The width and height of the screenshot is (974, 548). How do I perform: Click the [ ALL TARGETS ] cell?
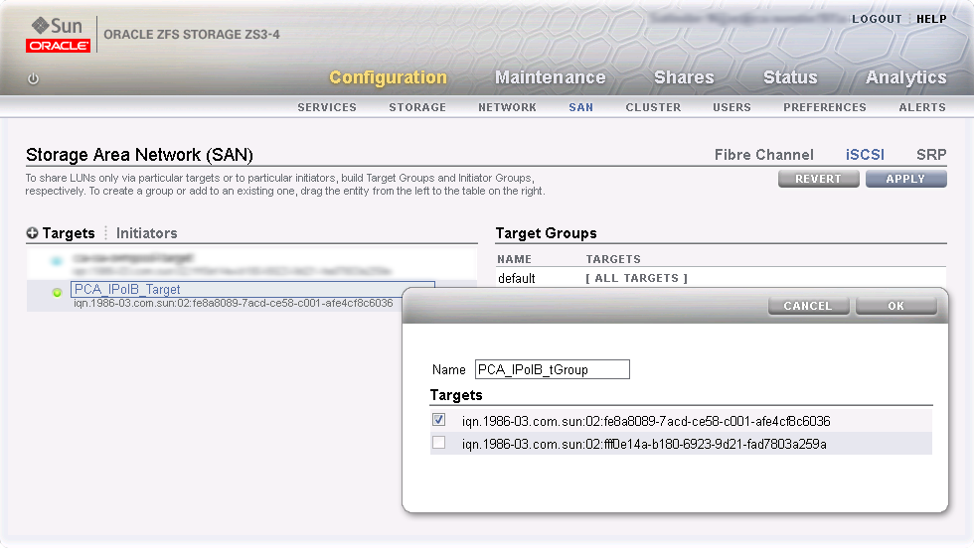[x=636, y=278]
